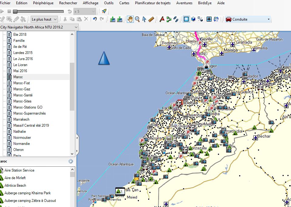
Task: Choose the New Waypoint flag tool
Action: point(162,19)
